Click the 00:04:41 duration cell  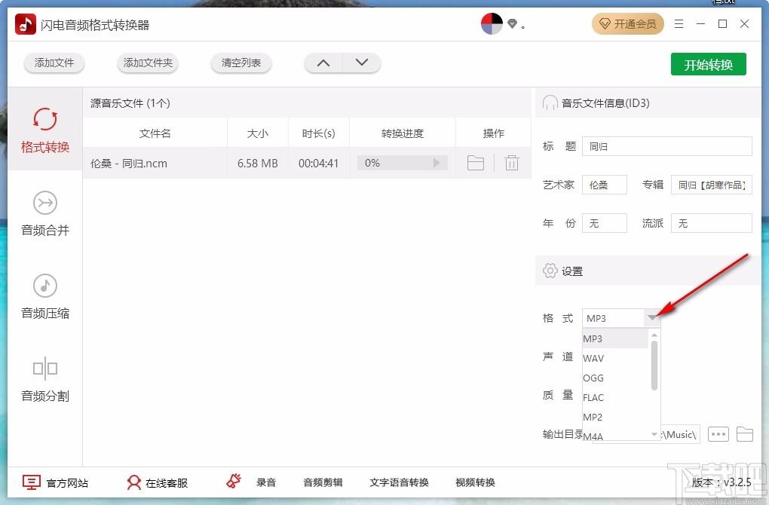click(318, 164)
